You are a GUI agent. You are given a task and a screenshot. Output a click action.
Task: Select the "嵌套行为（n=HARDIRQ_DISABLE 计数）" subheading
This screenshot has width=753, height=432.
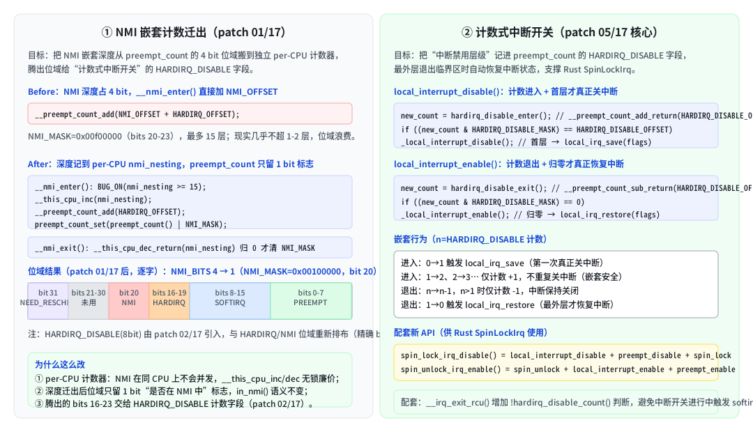click(x=471, y=240)
